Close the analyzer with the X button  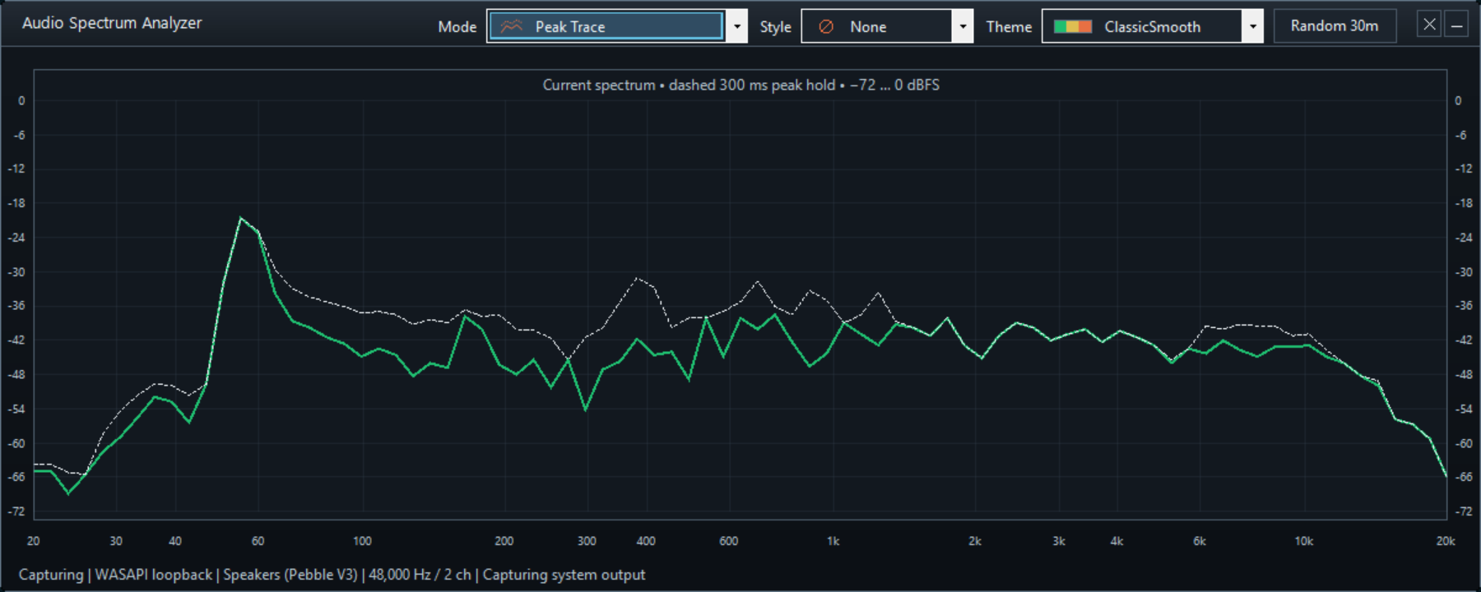click(x=1429, y=25)
